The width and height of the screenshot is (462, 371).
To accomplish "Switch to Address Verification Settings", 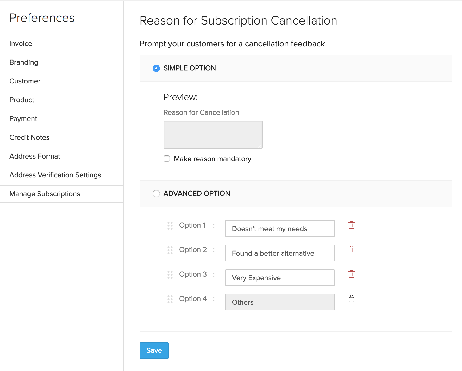I will 55,175.
